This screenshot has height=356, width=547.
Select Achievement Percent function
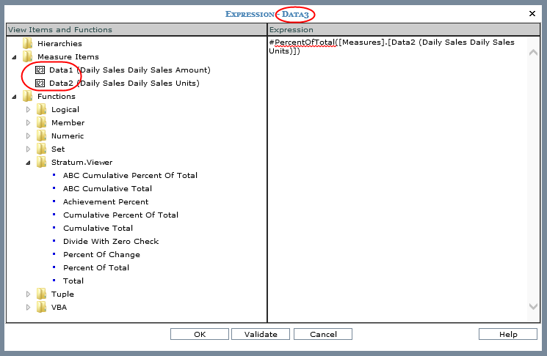pos(106,202)
